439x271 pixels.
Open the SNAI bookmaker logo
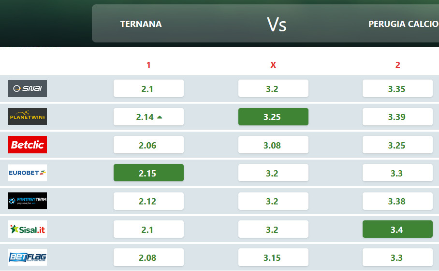28,88
